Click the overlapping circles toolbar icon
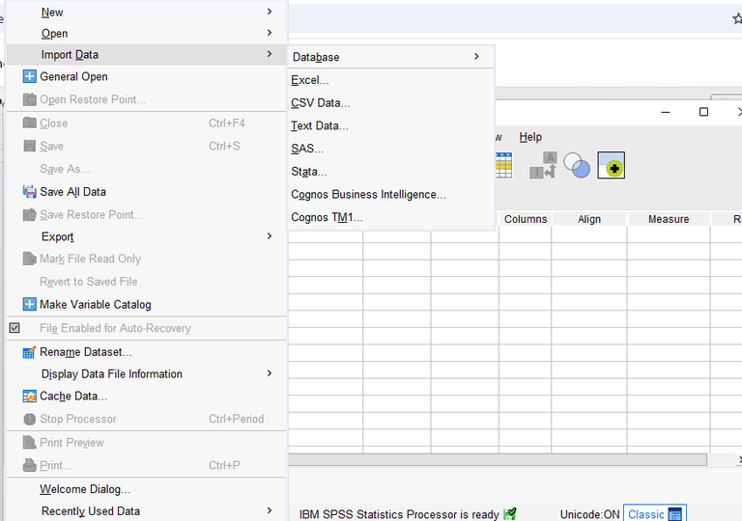This screenshot has height=521, width=742. tap(577, 165)
